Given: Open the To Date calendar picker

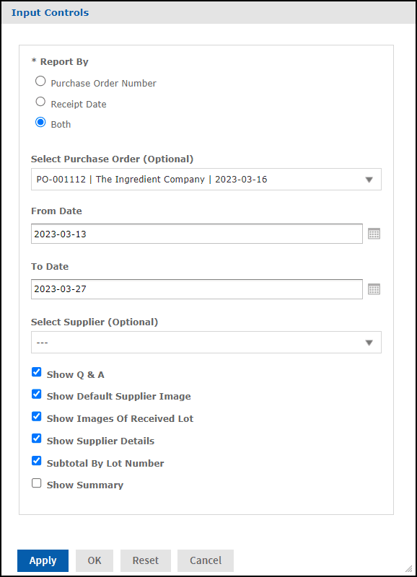Looking at the screenshot, I should 374,288.
